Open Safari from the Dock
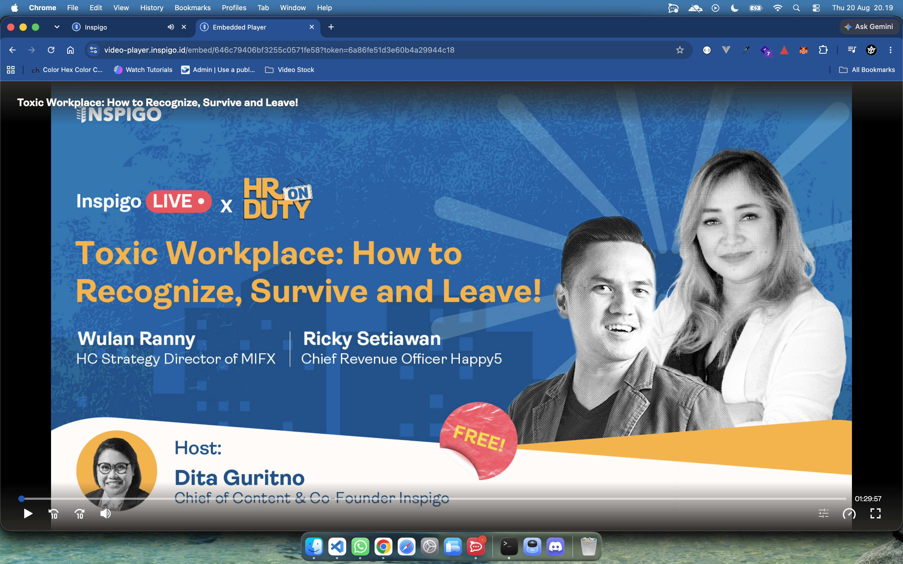The height and width of the screenshot is (564, 903). point(407,547)
